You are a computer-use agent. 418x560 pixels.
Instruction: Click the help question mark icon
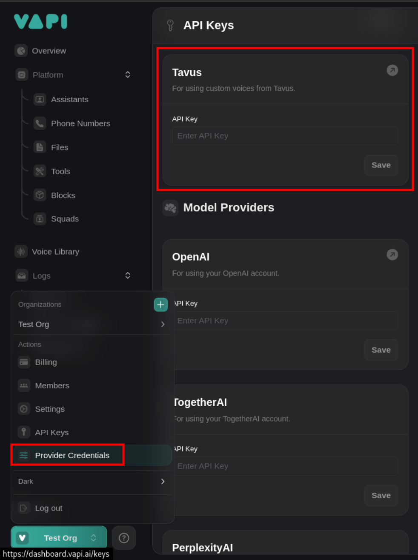[x=124, y=538]
